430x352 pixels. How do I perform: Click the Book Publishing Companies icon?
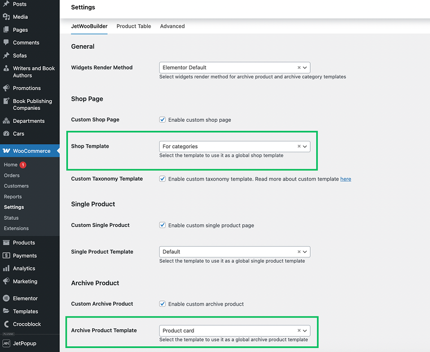click(6, 101)
